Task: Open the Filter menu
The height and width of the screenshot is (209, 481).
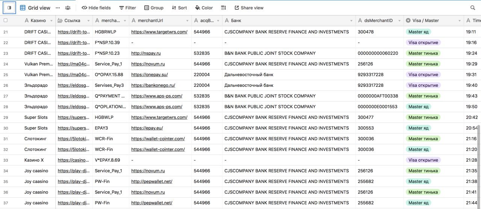Action: (127, 8)
